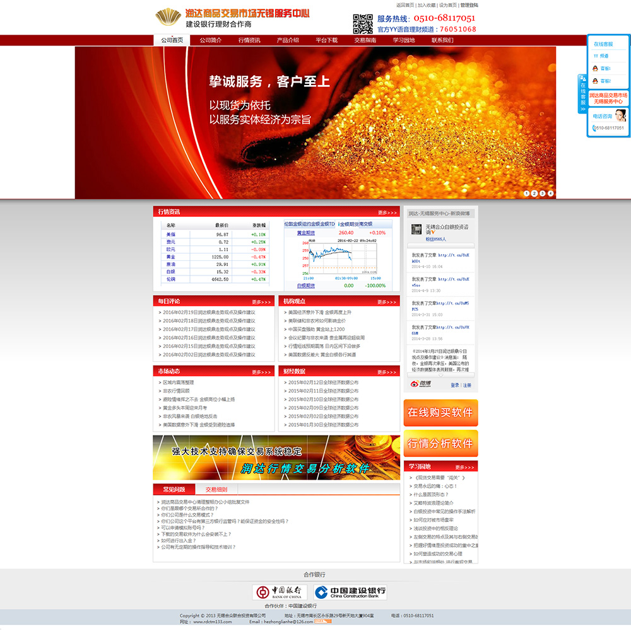Image resolution: width=631 pixels, height=631 pixels.
Task: Click the Weibo logo icon
Action: click(421, 384)
